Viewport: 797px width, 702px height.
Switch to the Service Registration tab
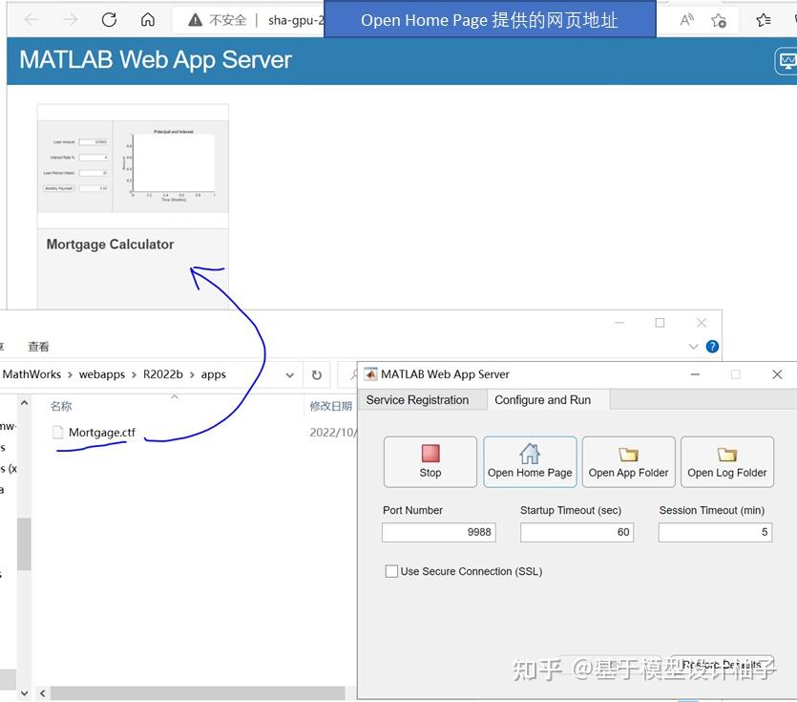pyautogui.click(x=420, y=399)
